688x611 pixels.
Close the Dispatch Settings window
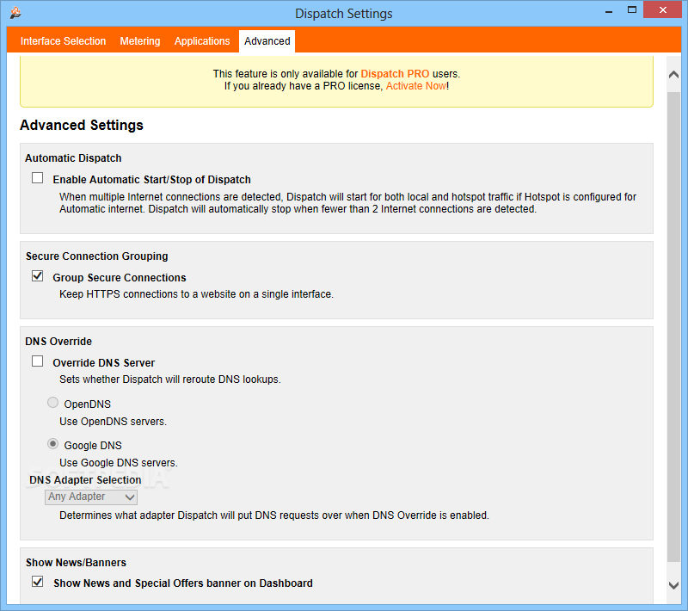(663, 9)
